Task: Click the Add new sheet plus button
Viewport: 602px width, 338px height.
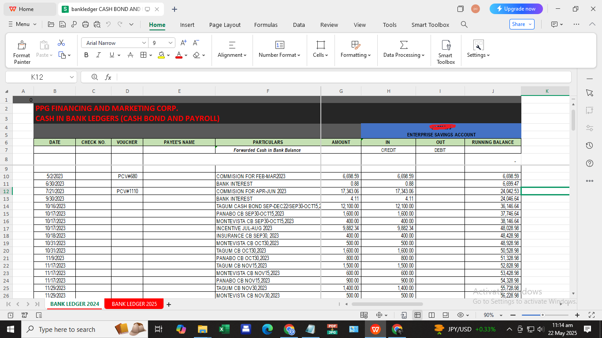Action: point(168,304)
